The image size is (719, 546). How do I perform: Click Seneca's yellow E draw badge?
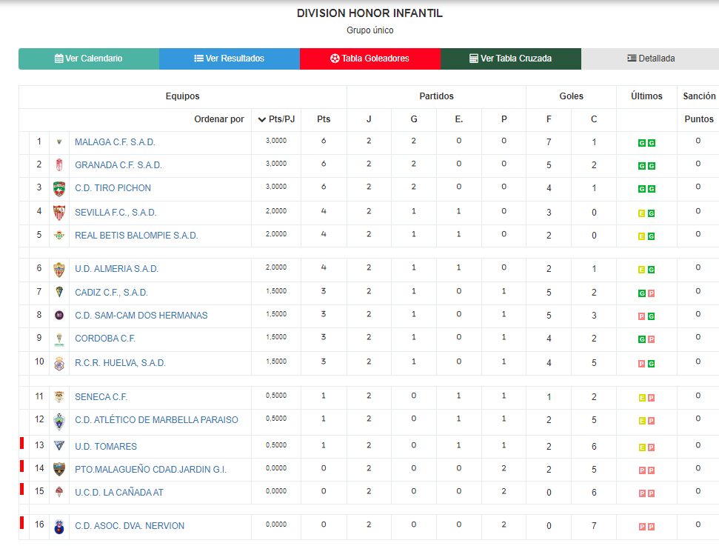[641, 398]
